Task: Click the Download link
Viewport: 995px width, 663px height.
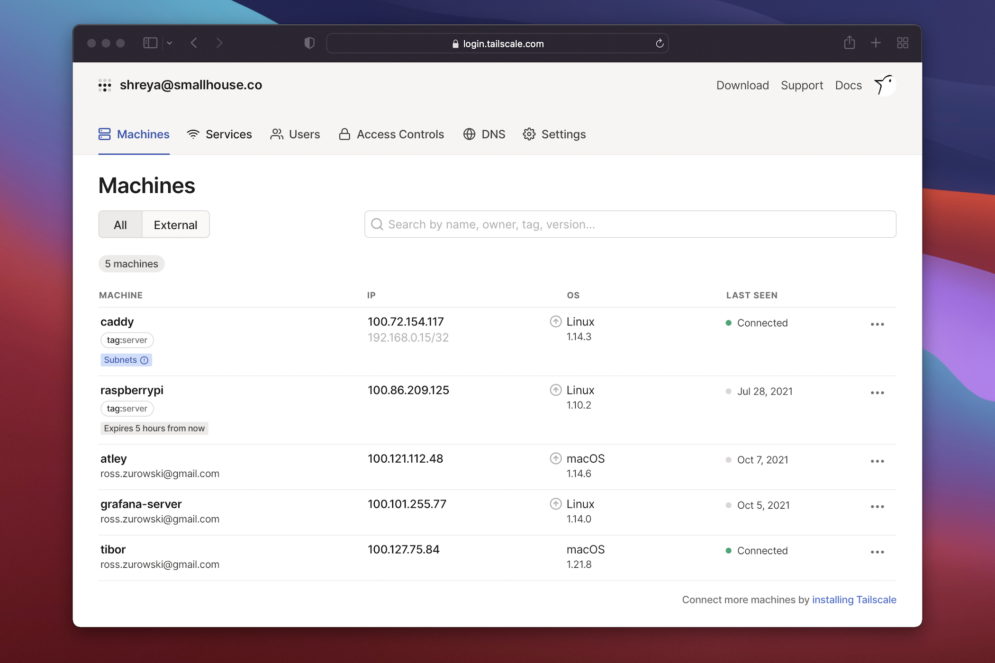Action: [742, 85]
